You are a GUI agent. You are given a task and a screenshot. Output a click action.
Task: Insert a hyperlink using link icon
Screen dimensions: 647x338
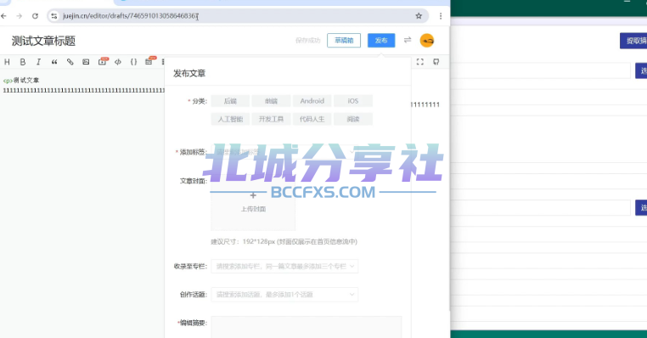click(x=70, y=62)
